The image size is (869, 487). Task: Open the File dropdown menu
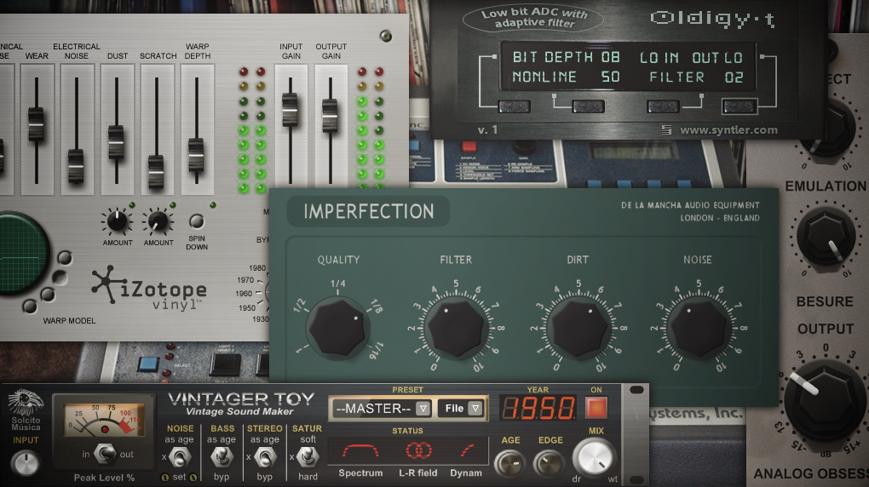[x=461, y=409]
